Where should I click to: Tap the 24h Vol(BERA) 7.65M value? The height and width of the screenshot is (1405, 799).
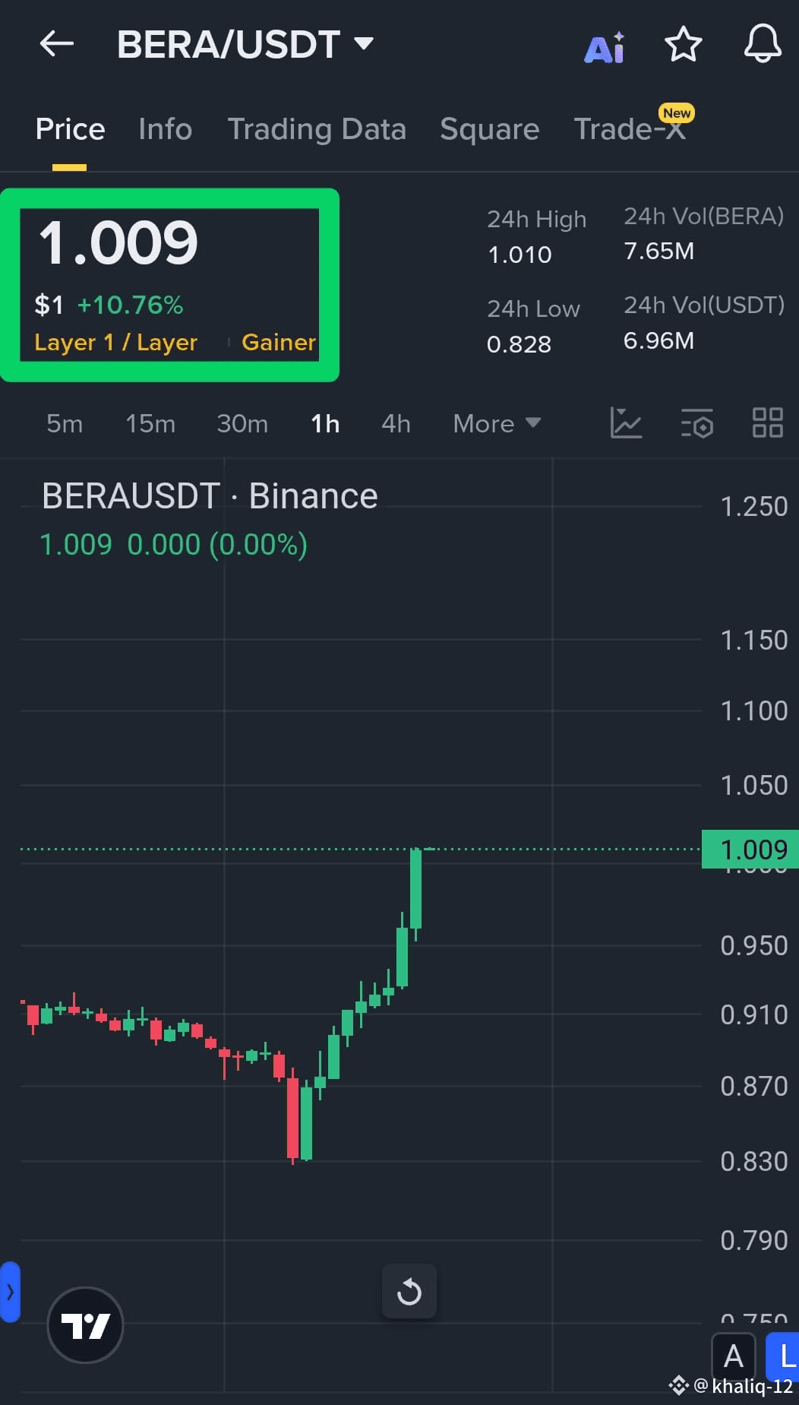pos(658,252)
